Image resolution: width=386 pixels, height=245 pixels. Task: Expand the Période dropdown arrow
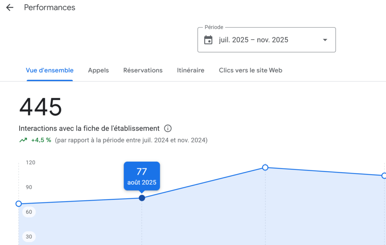(x=324, y=40)
